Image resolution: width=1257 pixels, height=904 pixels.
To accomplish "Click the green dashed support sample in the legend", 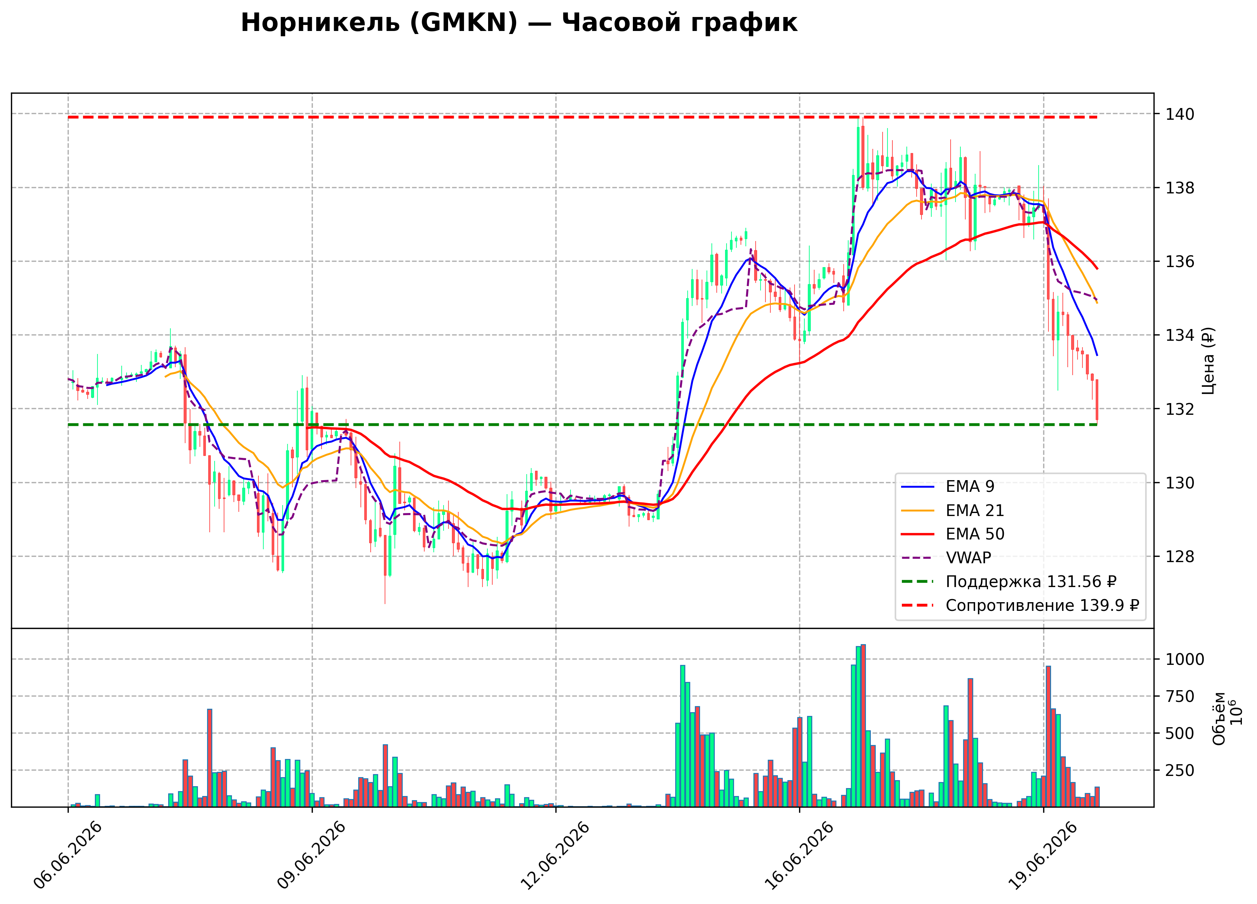I will coord(918,582).
